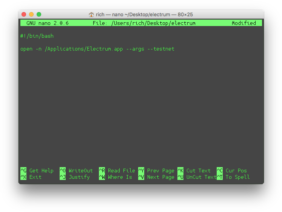Click the Modified status indicator
Image resolution: width=282 pixels, height=212 pixels.
click(x=244, y=23)
